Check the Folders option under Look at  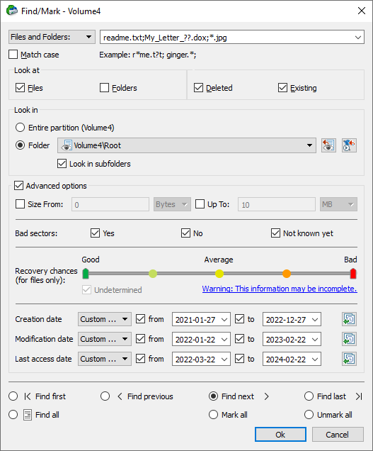(104, 88)
